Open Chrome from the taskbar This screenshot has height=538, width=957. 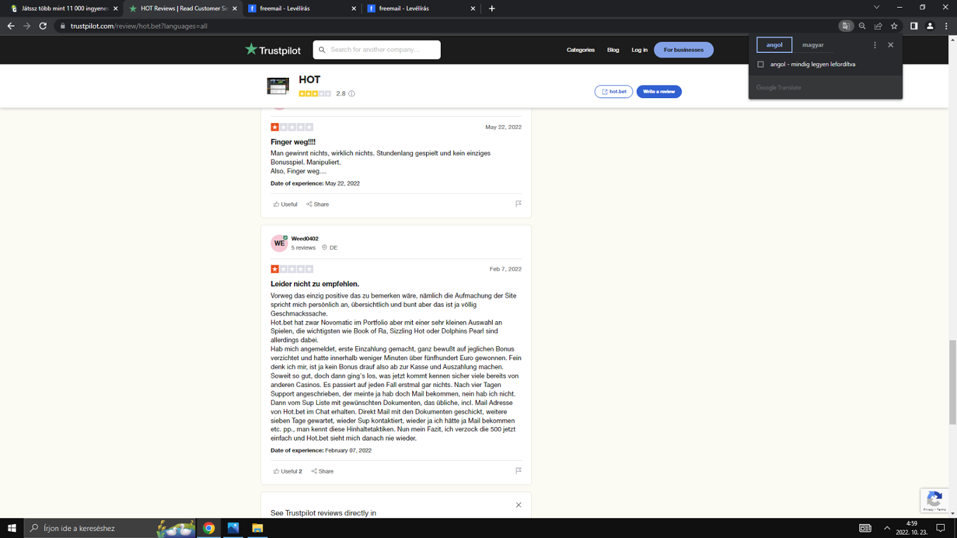(209, 528)
